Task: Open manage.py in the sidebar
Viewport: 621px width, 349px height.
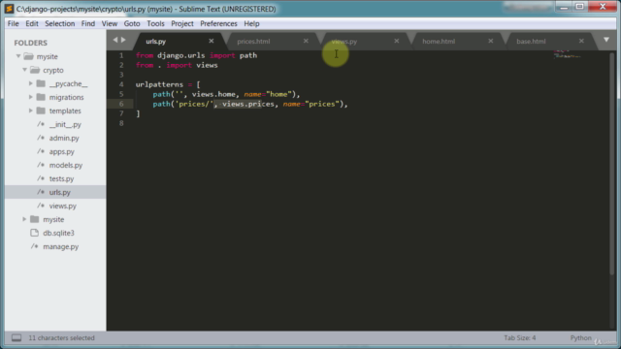Action: [x=60, y=246]
